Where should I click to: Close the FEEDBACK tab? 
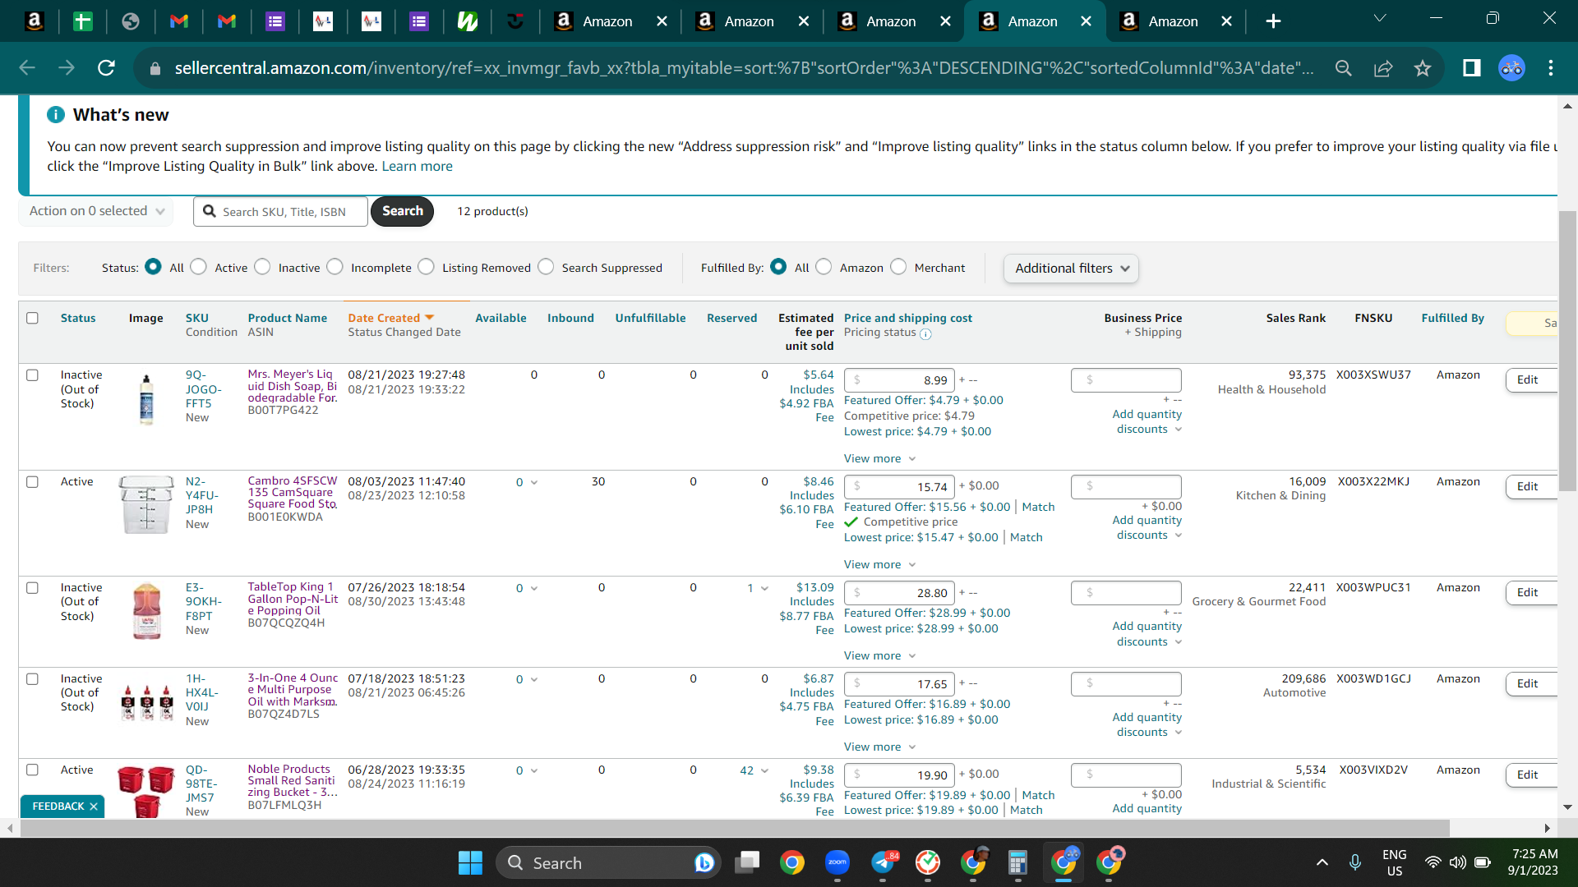pyautogui.click(x=94, y=807)
